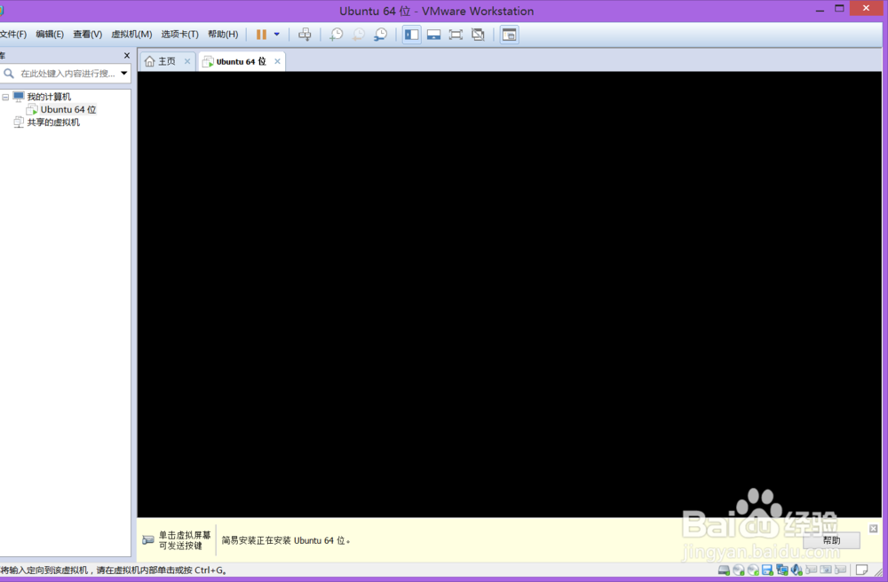Open the 选项卡(T) menu
This screenshot has width=888, height=582.
click(x=179, y=35)
